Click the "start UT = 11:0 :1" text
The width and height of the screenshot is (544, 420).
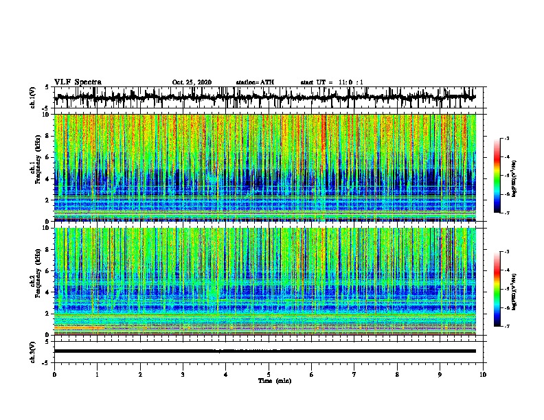pyautogui.click(x=332, y=82)
